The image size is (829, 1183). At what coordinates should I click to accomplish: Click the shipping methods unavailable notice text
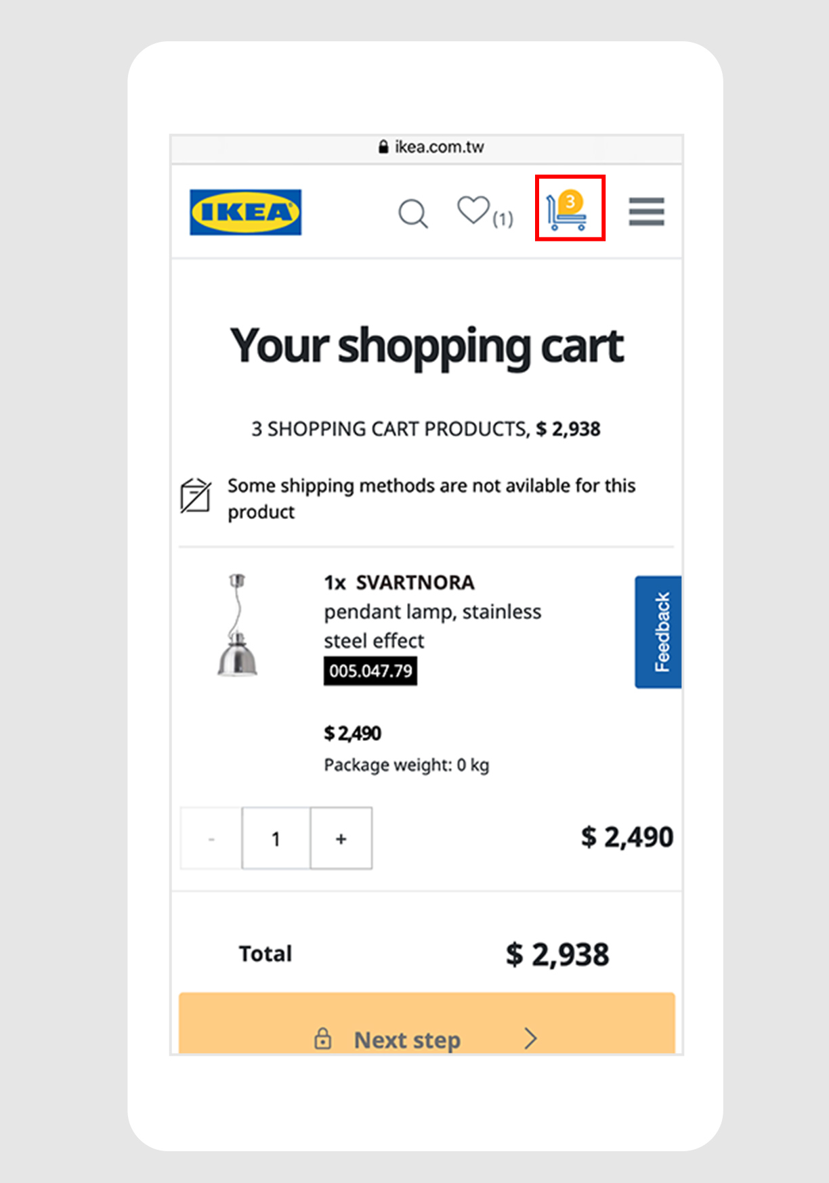tap(431, 498)
